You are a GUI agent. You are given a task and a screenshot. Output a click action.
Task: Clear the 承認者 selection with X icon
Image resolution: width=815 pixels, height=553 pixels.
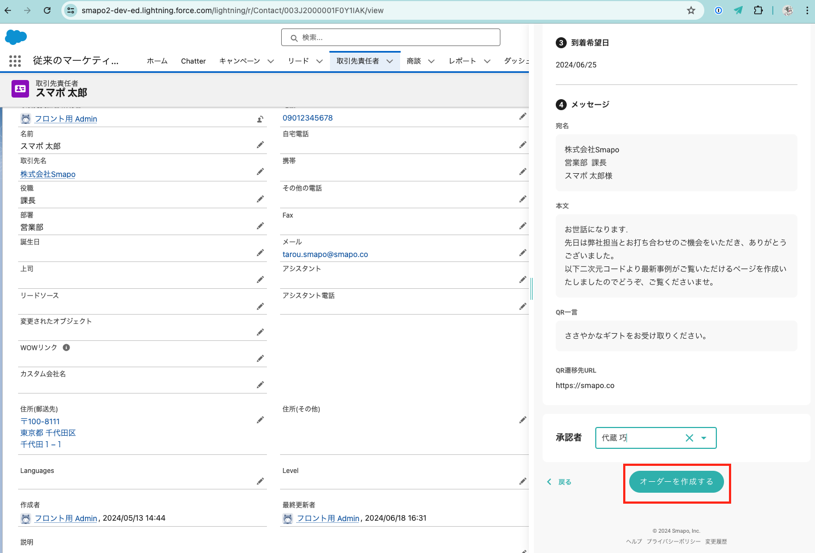click(689, 438)
